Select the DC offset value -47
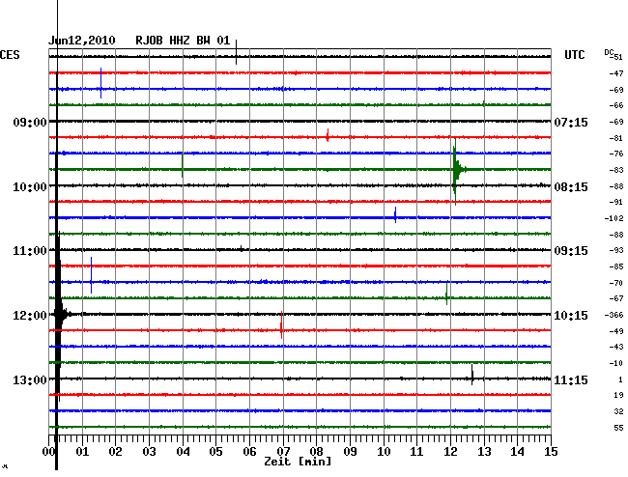Image resolution: width=628 pixels, height=477 pixels. click(616, 73)
